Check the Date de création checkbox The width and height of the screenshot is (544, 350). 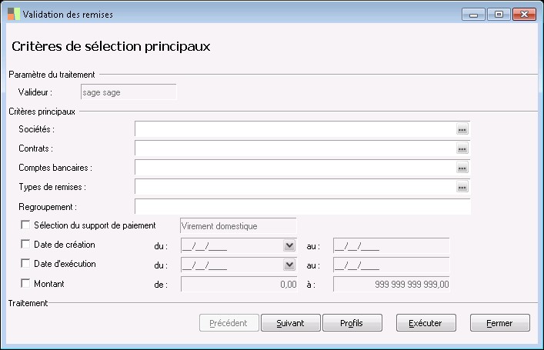tap(25, 245)
